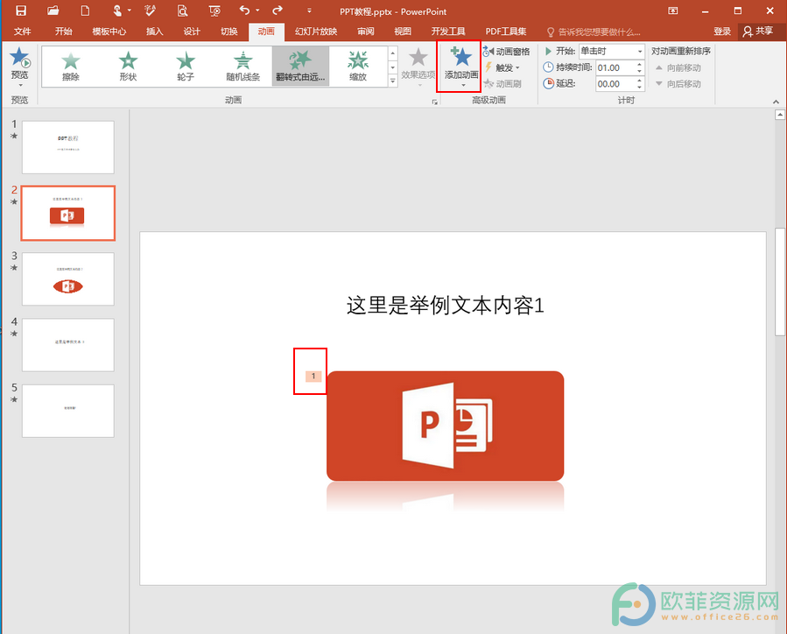Screen dimensions: 787x634
Task: Switch to the 插入 tab
Action: point(155,32)
